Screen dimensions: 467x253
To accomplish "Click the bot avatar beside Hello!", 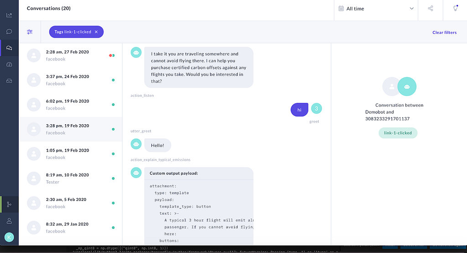I will point(136,144).
